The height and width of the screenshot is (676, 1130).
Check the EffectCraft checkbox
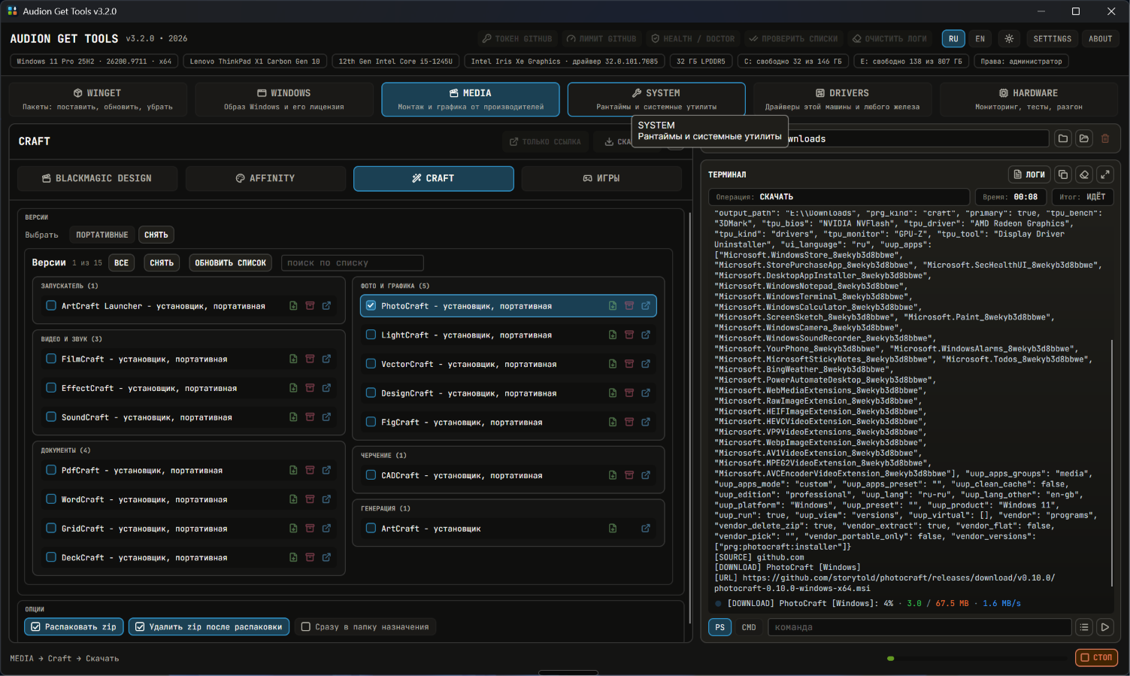51,388
